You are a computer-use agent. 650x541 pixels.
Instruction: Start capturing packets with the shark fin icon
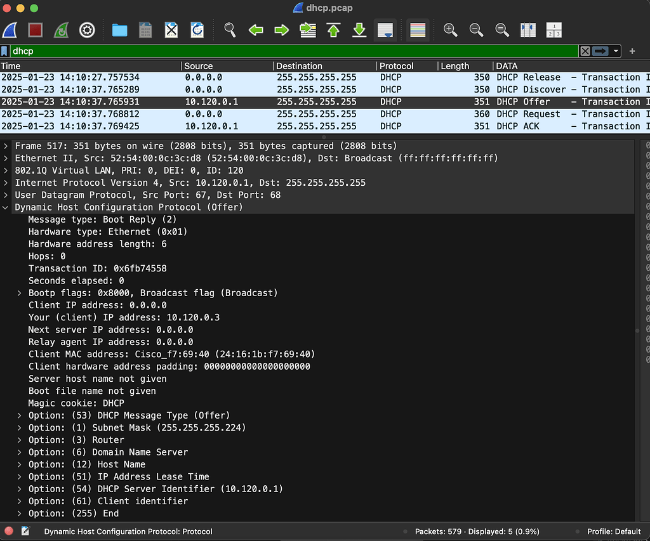[x=9, y=30]
